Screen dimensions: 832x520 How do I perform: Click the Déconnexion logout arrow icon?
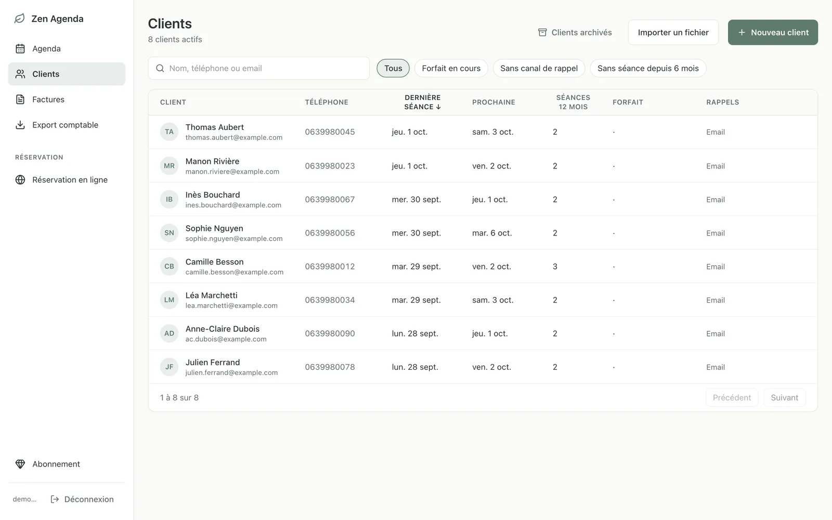coord(55,499)
